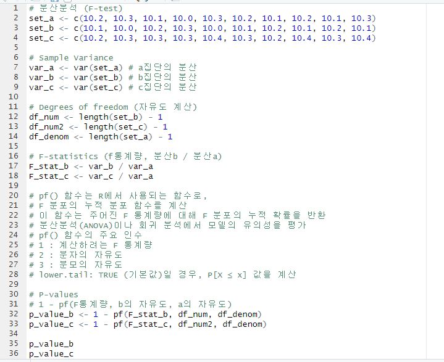Place cursor on the set_b vector definition
This screenshot has height=362, width=444.
click(x=202, y=28)
